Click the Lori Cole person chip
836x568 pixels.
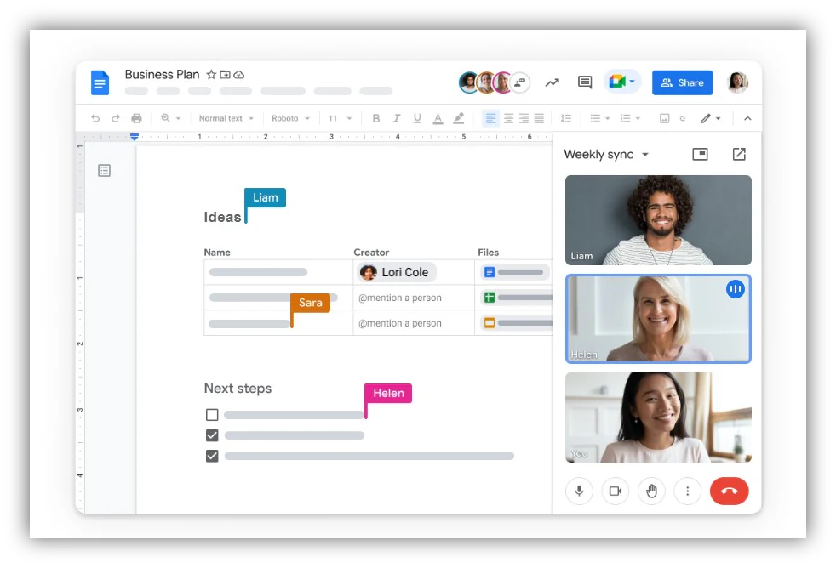pyautogui.click(x=397, y=272)
